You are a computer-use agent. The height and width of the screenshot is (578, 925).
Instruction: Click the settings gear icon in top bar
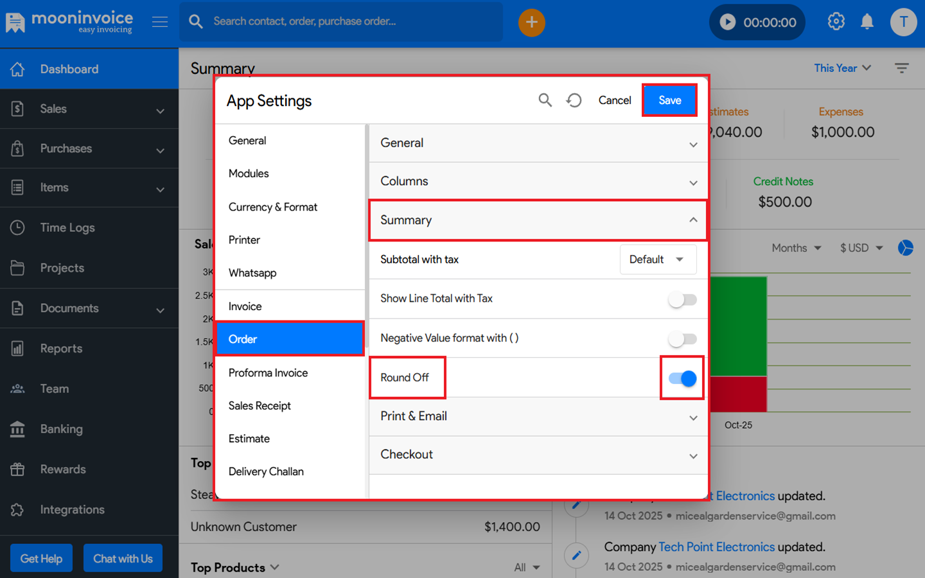tap(836, 22)
